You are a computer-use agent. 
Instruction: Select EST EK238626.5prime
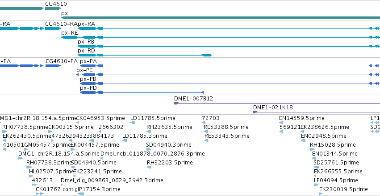(325, 127)
